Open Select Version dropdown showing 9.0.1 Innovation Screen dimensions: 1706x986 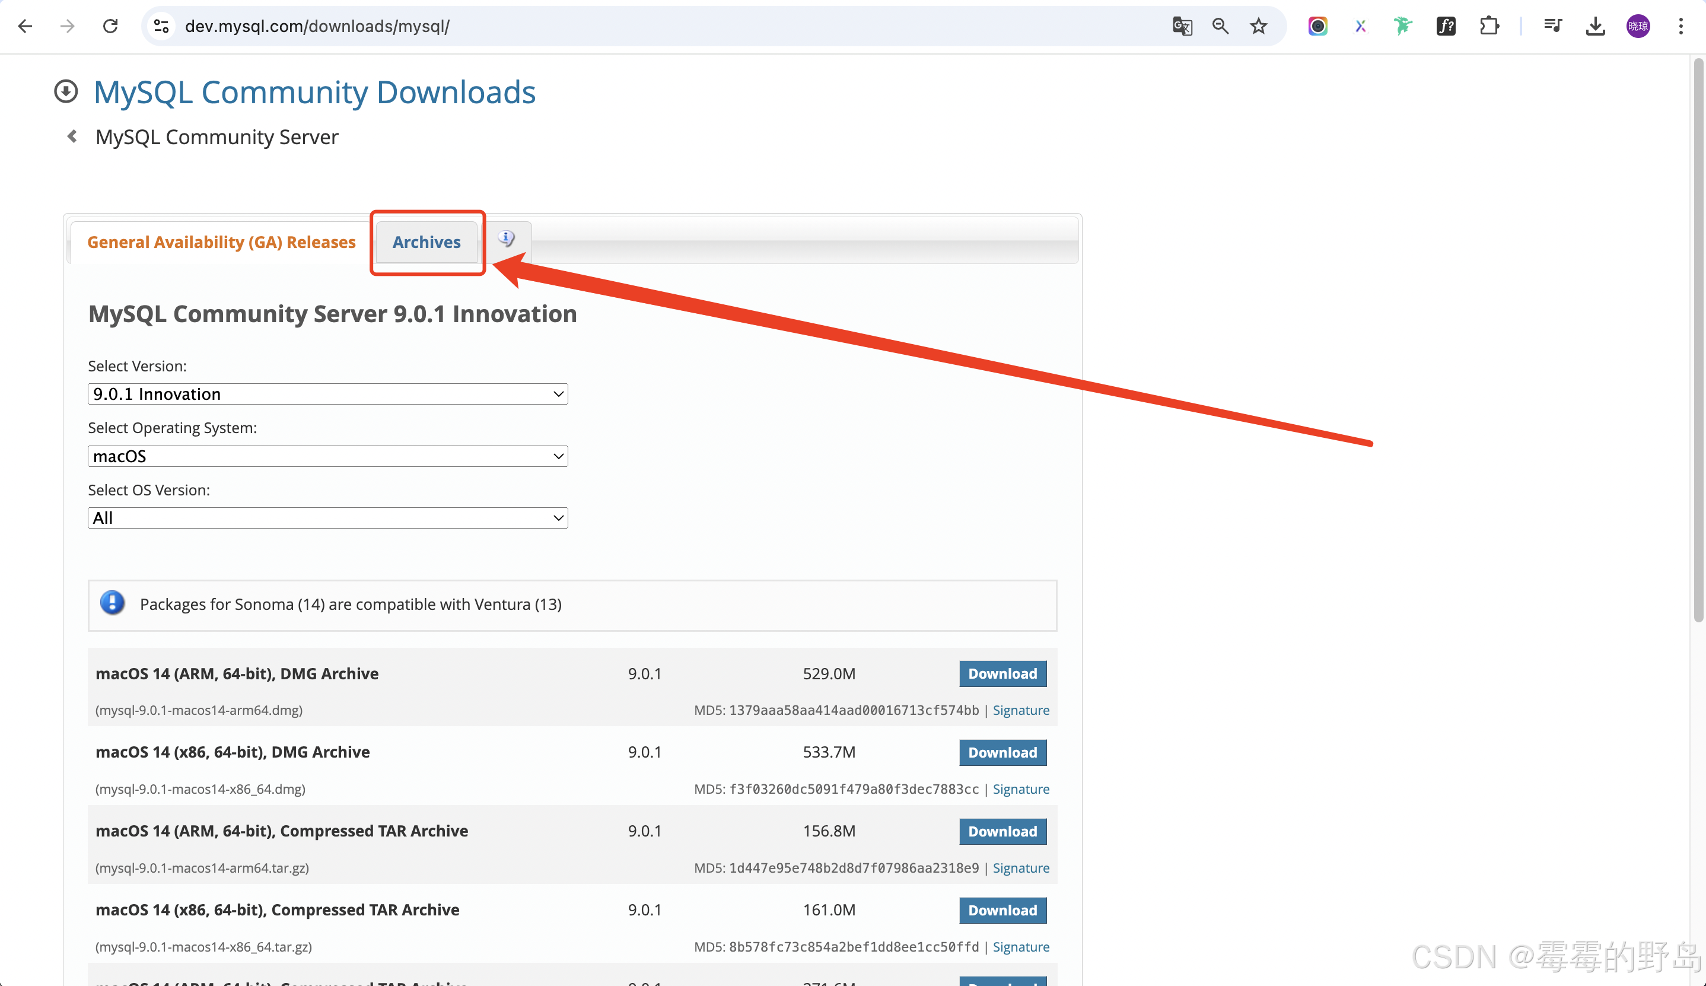coord(327,394)
